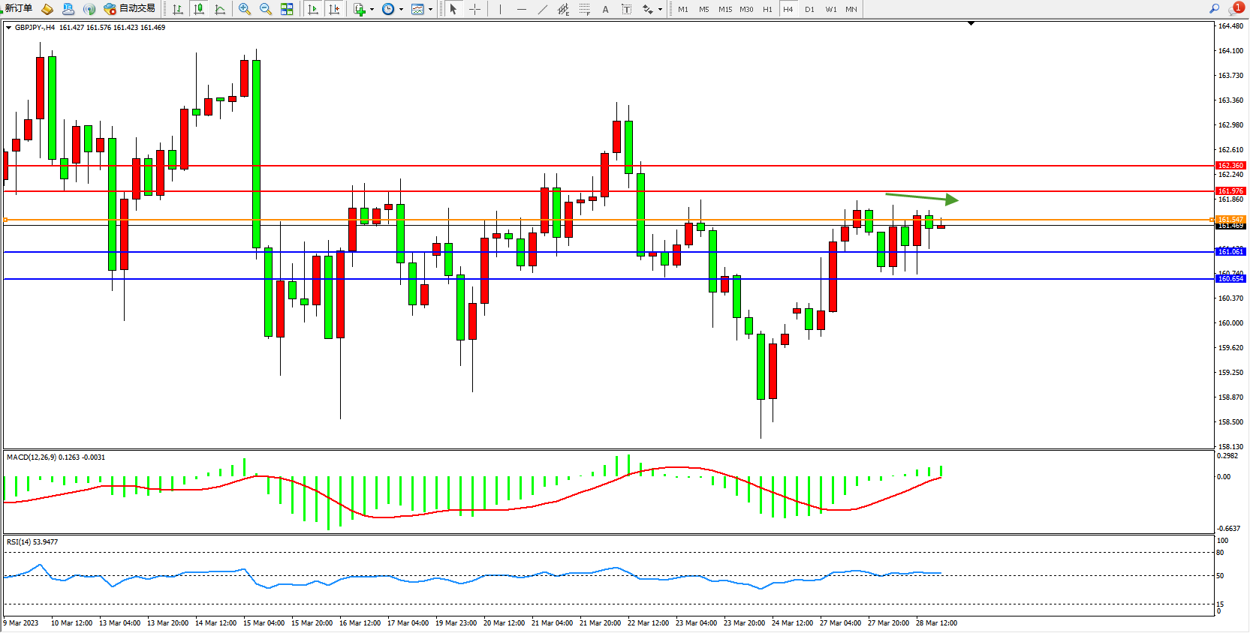
Task: Select the trendline drawing tool
Action: (543, 10)
